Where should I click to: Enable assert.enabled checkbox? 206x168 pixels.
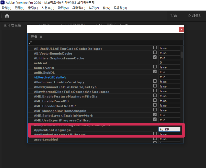click(155, 138)
